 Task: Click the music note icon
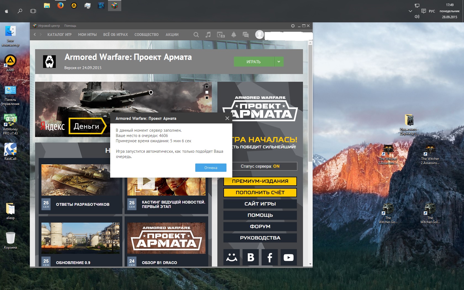tap(208, 35)
